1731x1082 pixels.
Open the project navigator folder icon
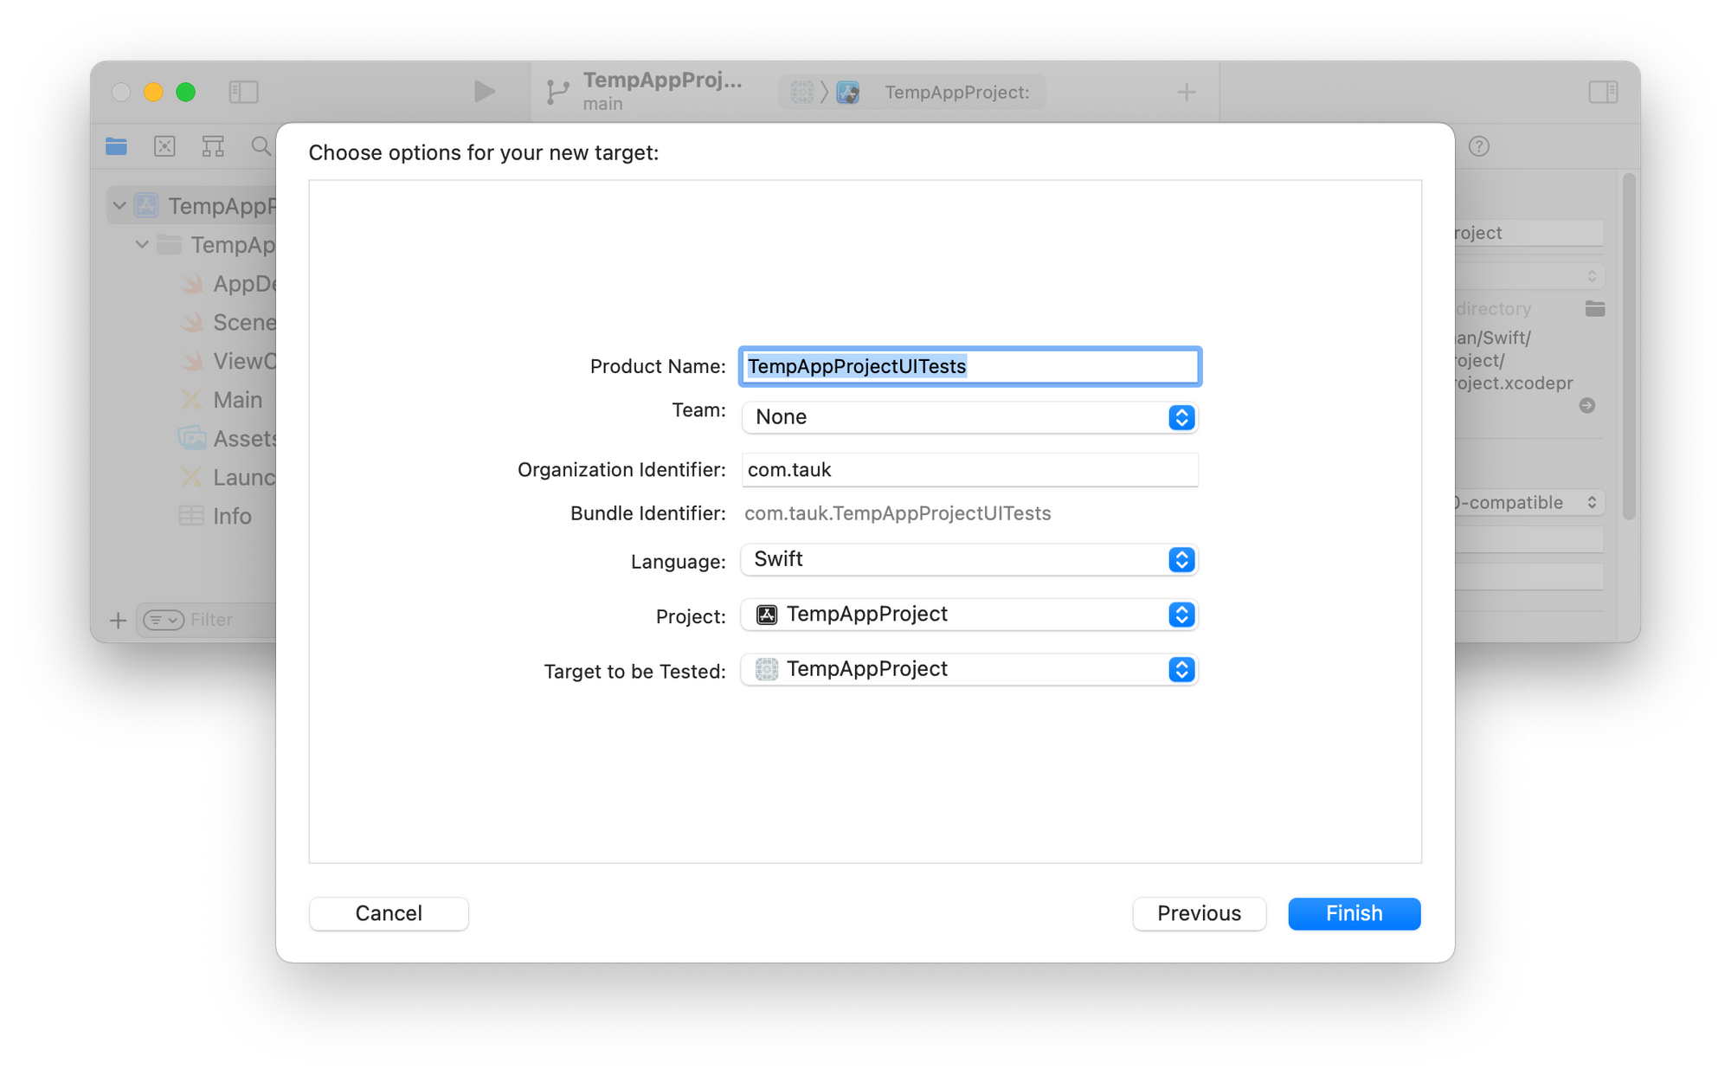click(x=116, y=146)
